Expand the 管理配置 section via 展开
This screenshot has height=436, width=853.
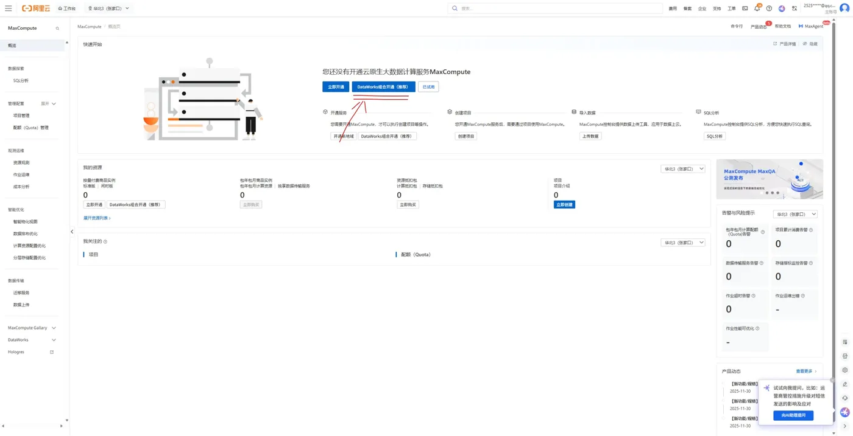pos(48,104)
